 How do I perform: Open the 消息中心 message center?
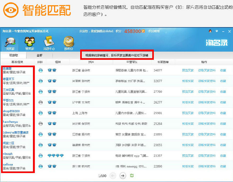[49, 43]
